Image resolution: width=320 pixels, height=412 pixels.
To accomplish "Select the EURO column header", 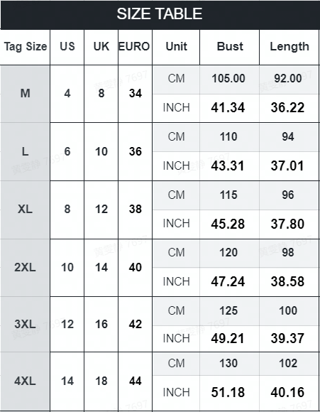I will pos(135,47).
